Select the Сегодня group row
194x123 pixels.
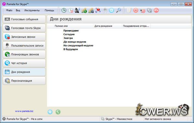pyautogui.click(x=69, y=34)
